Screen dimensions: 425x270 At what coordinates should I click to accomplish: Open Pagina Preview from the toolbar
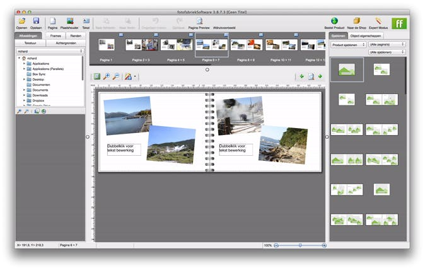[199, 21]
